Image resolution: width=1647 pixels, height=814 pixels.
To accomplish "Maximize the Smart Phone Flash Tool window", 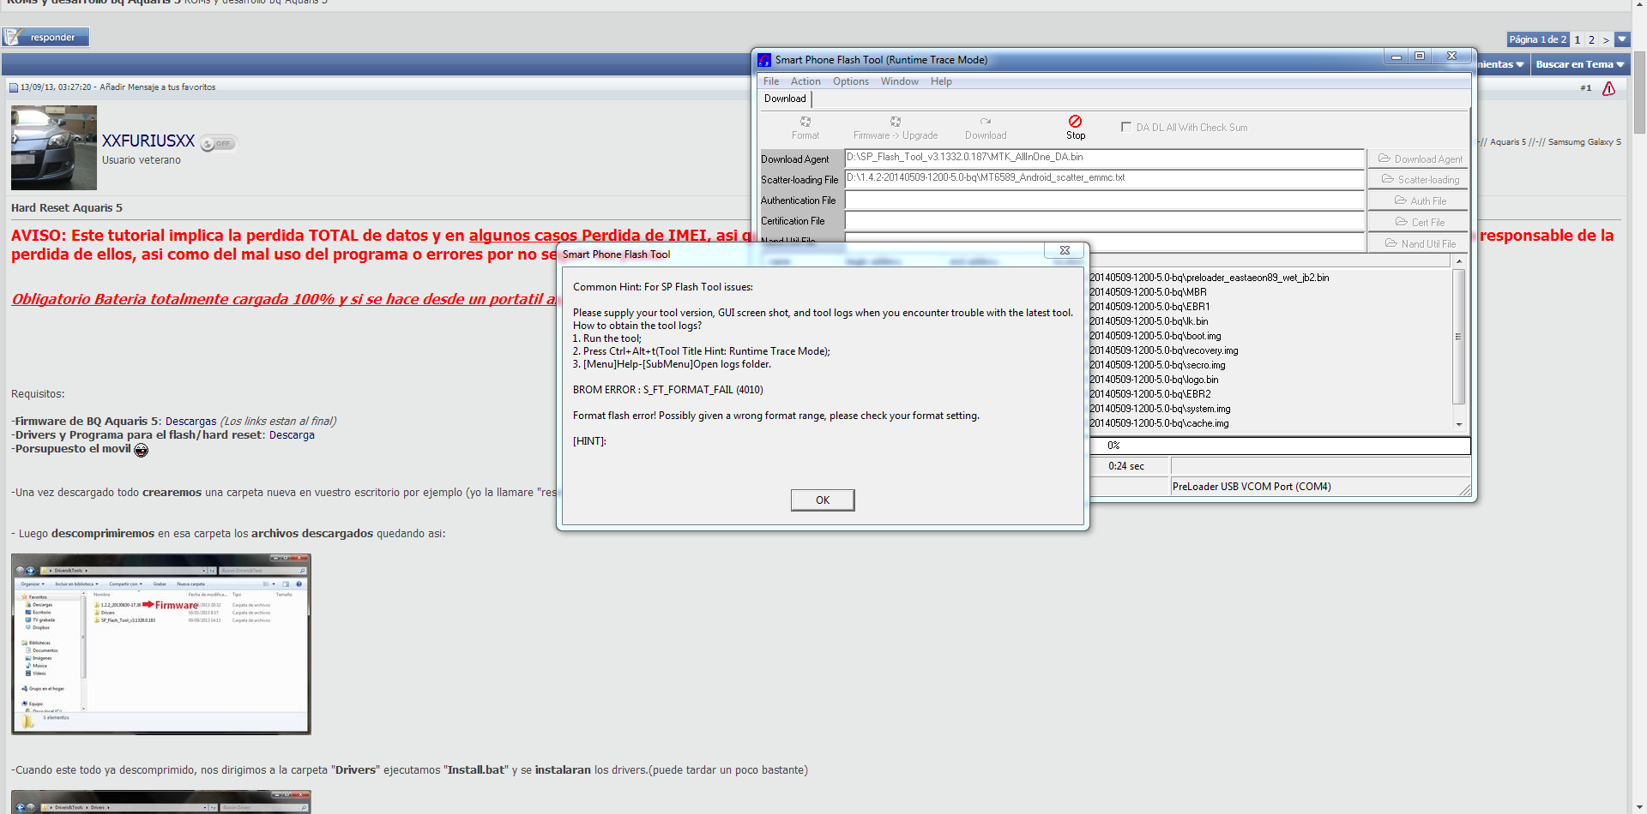I will point(1420,57).
